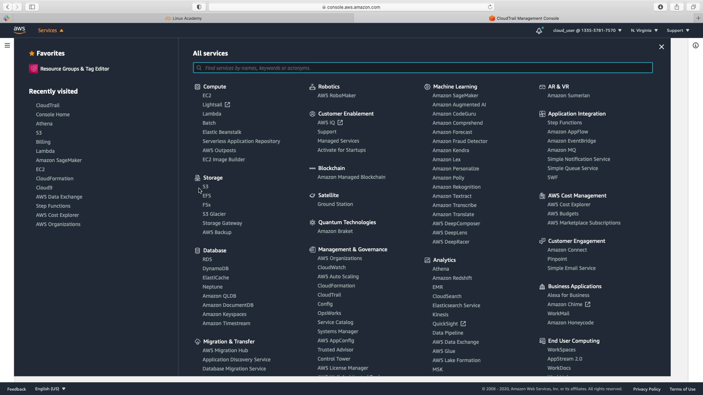This screenshot has width=703, height=395.
Task: Click the AWS logo home icon
Action: tap(19, 30)
